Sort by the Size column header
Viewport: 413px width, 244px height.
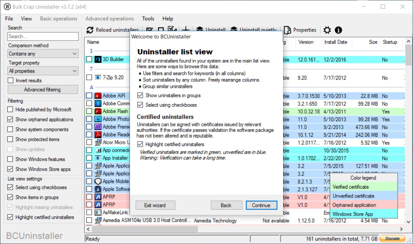click(373, 42)
